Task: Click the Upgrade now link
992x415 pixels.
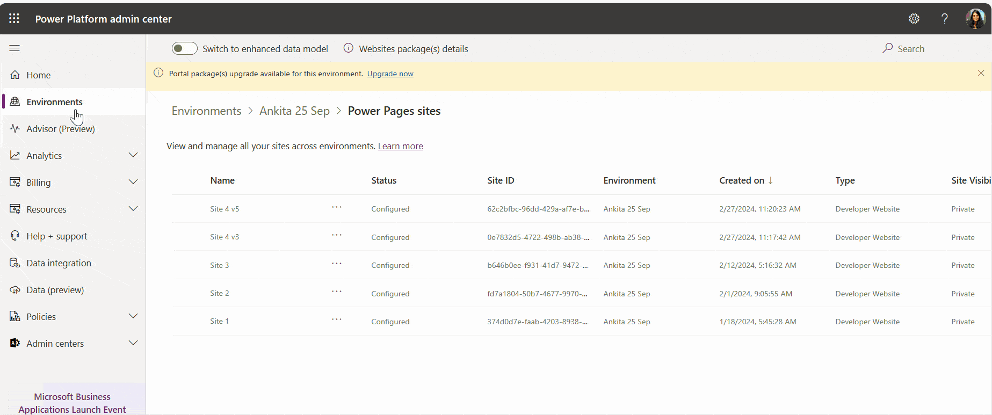Action: pos(390,74)
